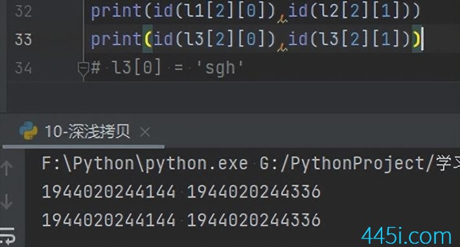
Task: Collapse the fold marker on line 34
Action: (83, 69)
